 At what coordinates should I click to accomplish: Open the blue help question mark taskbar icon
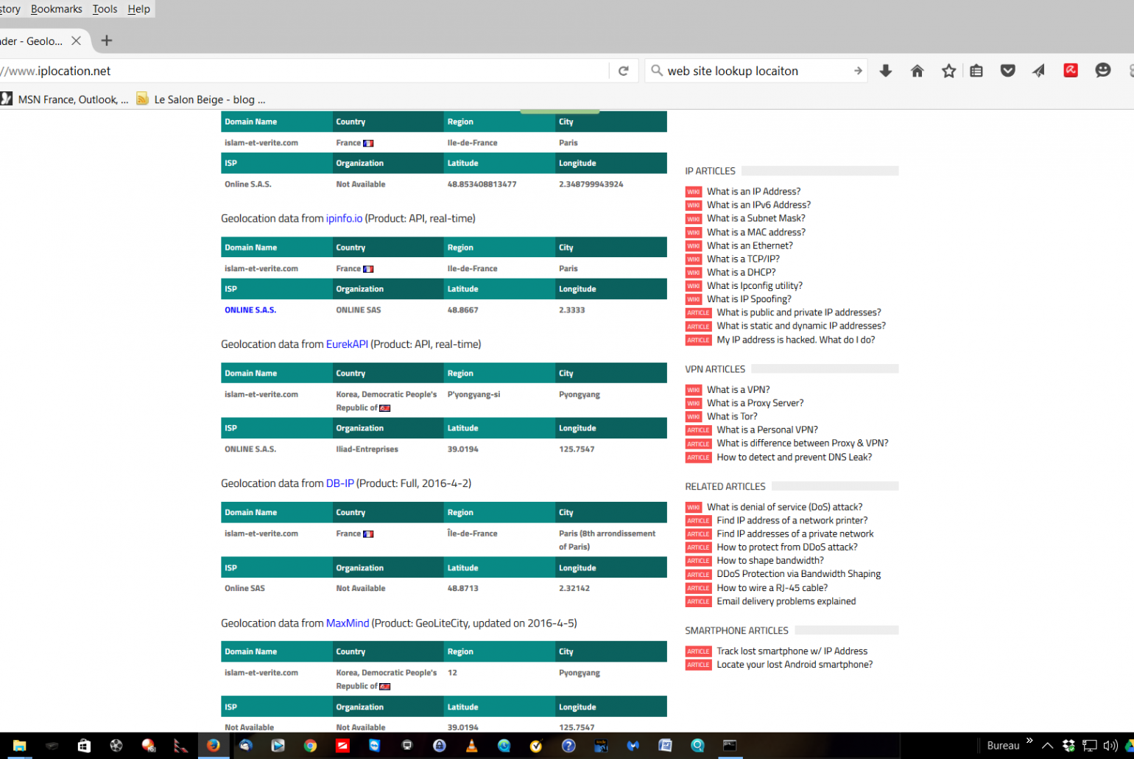568,746
